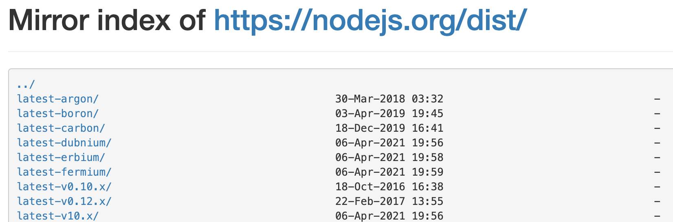Image resolution: width=673 pixels, height=222 pixels.
Task: Open the latest-argon/ directory
Action: (57, 99)
